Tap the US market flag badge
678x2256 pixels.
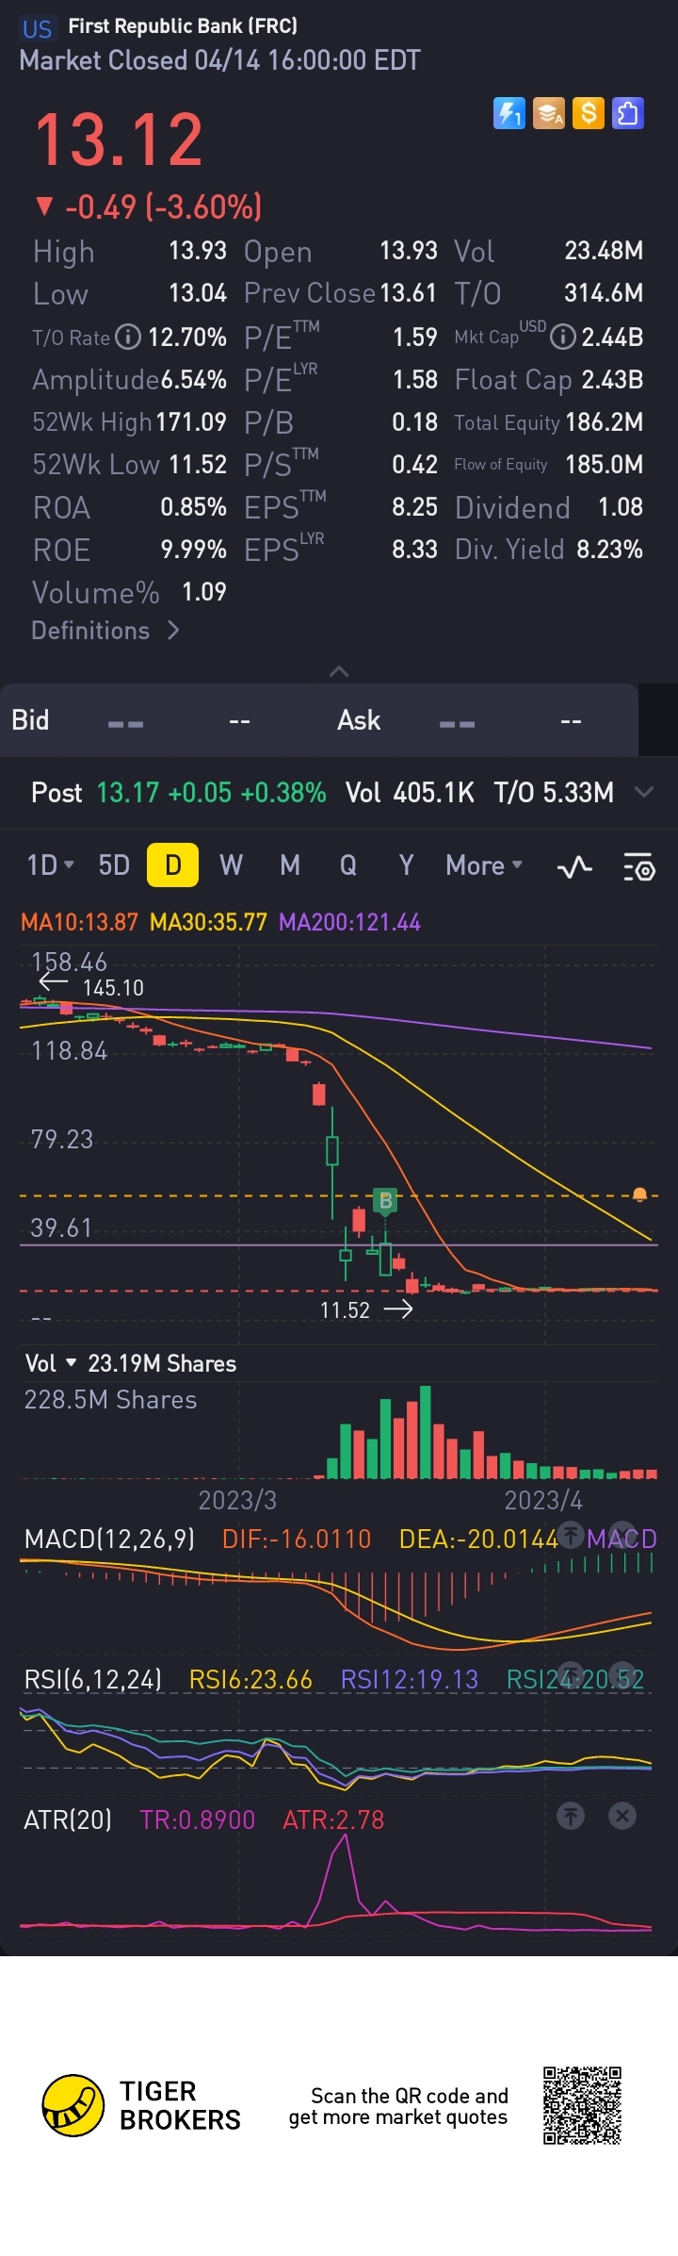(x=38, y=28)
